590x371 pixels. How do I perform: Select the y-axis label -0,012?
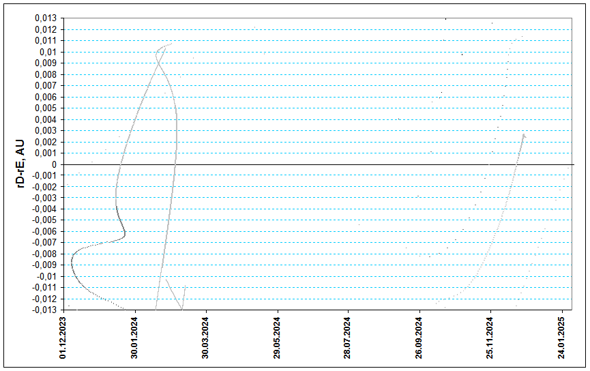click(44, 299)
